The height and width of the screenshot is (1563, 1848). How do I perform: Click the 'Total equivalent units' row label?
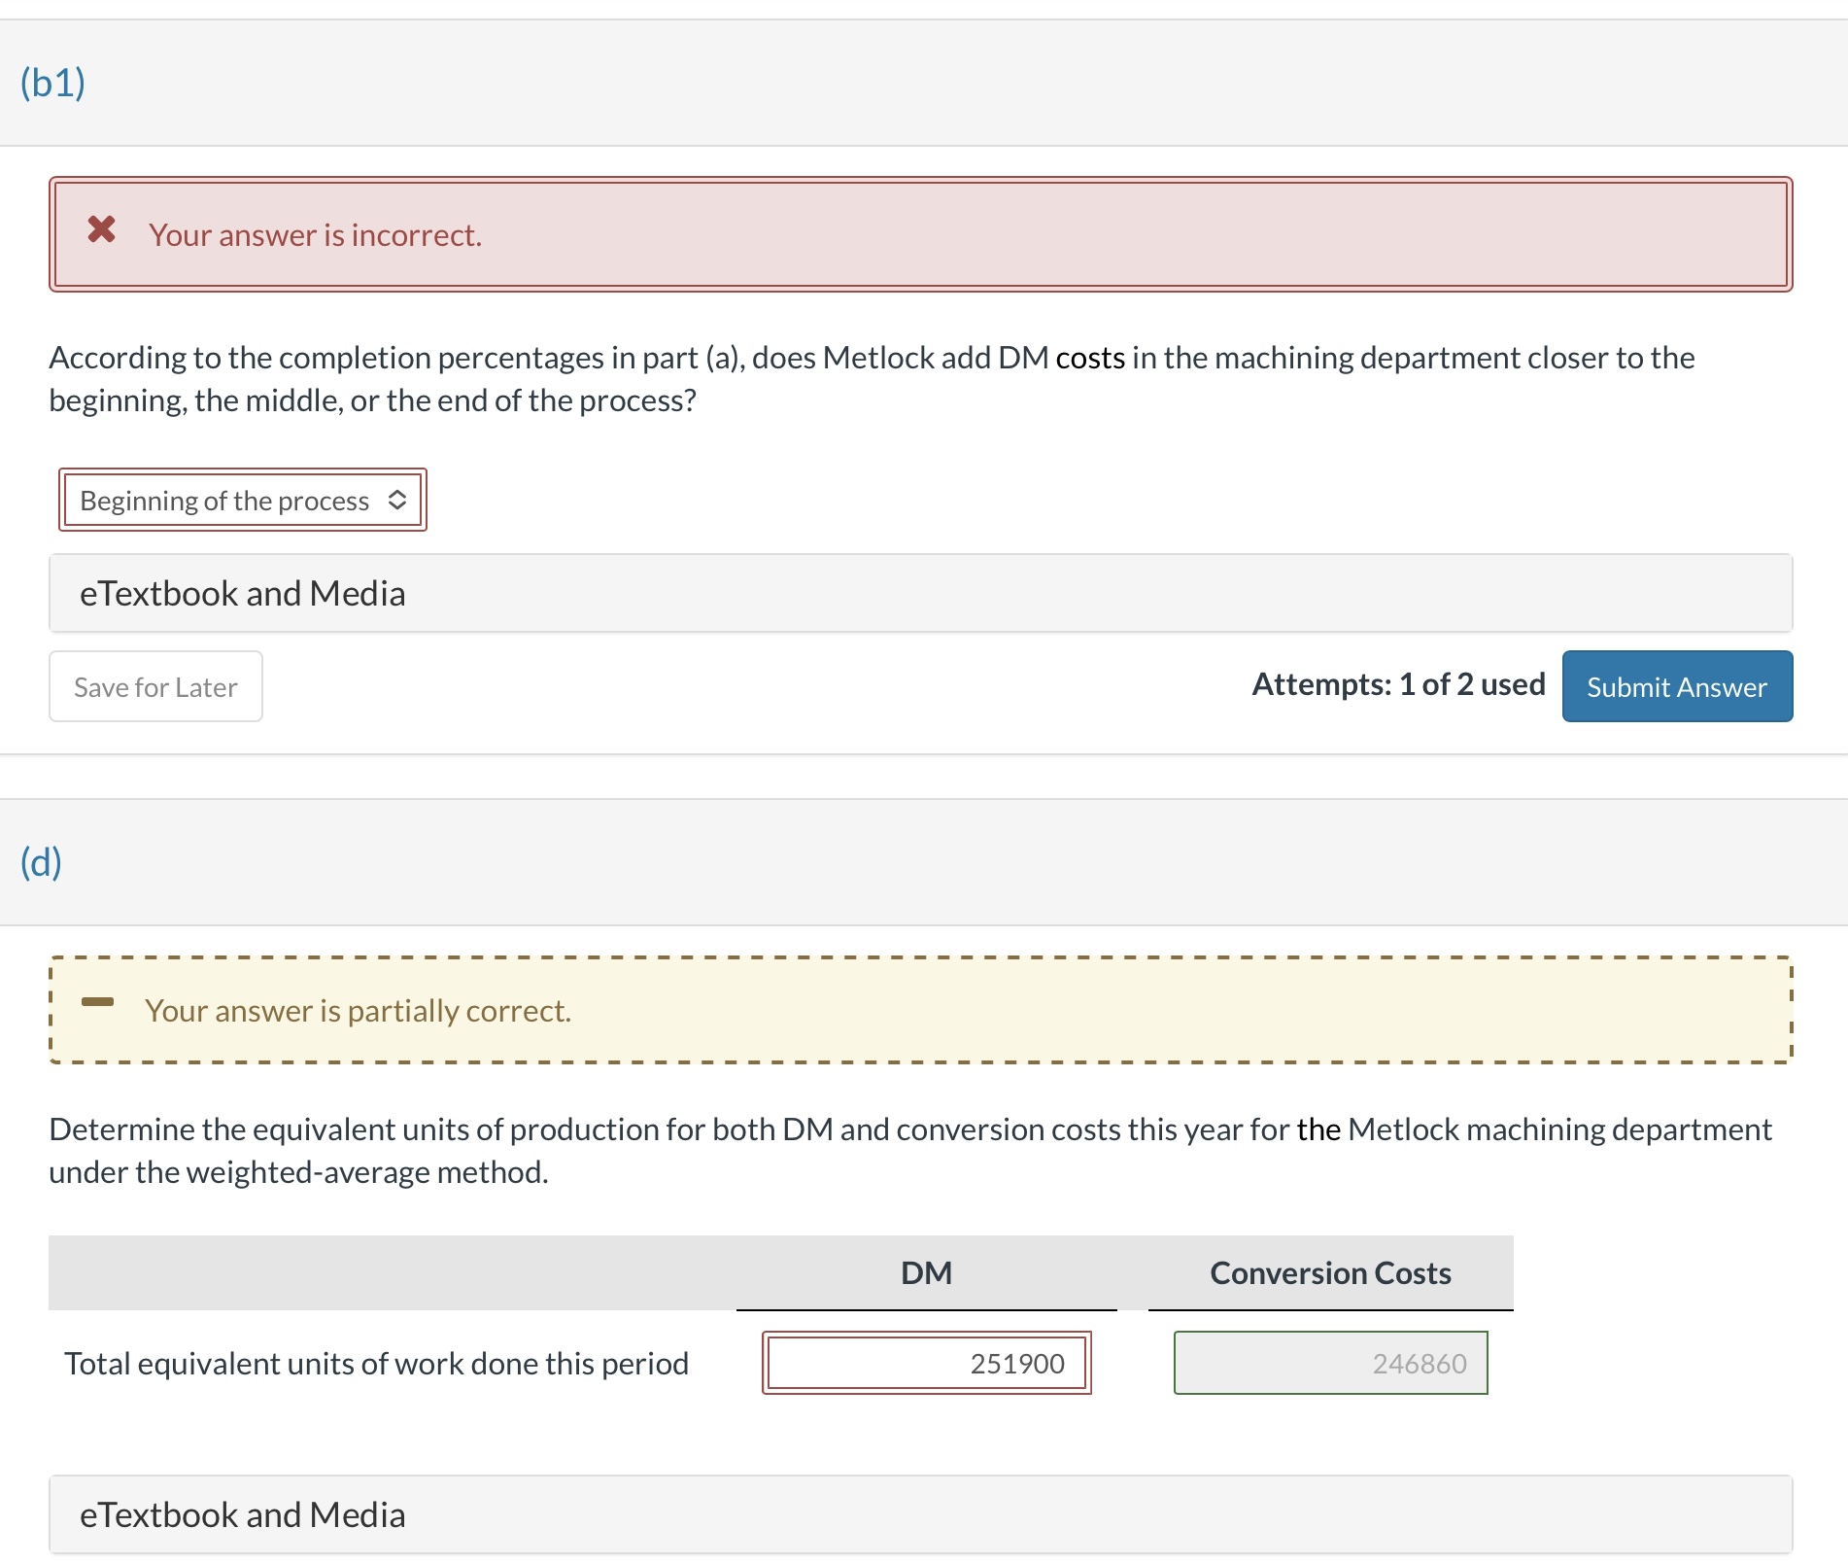click(x=376, y=1363)
